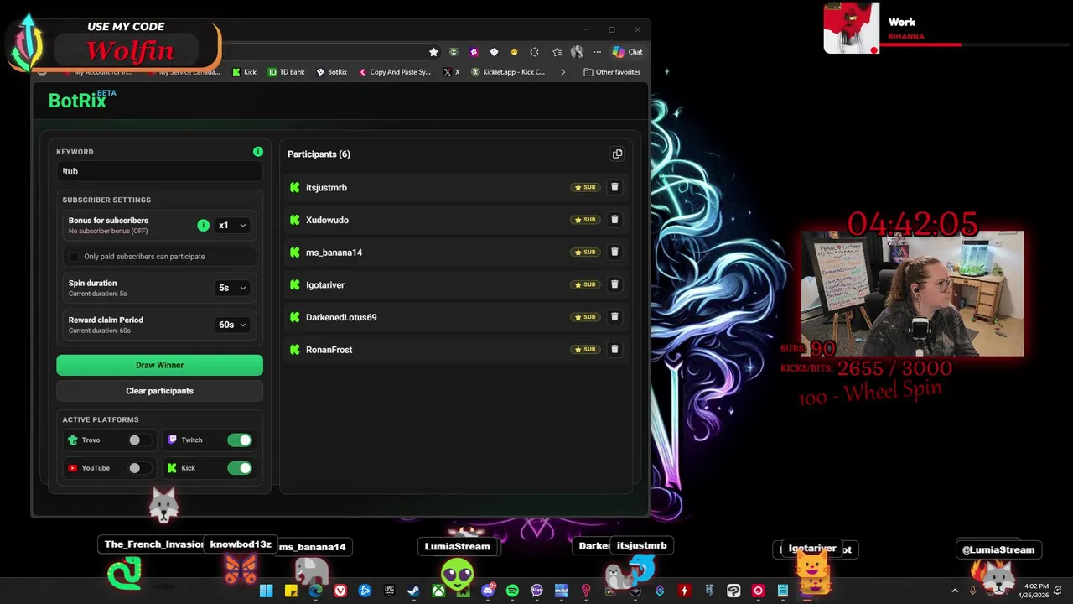The image size is (1073, 604).
Task: Delete DarkenedLotus69 entry
Action: click(614, 317)
